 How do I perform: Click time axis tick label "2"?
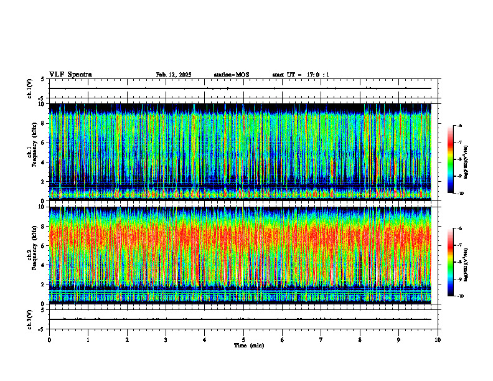pyautogui.click(x=127, y=340)
